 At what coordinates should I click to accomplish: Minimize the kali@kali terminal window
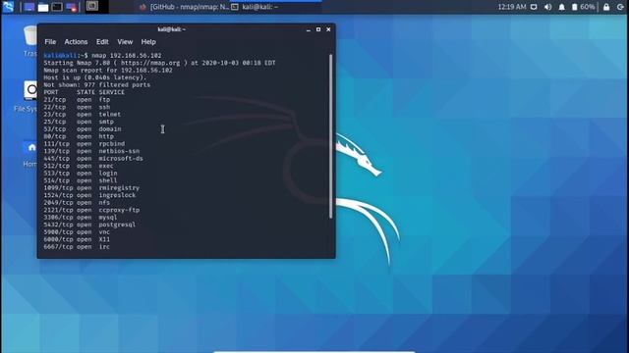(308, 29)
